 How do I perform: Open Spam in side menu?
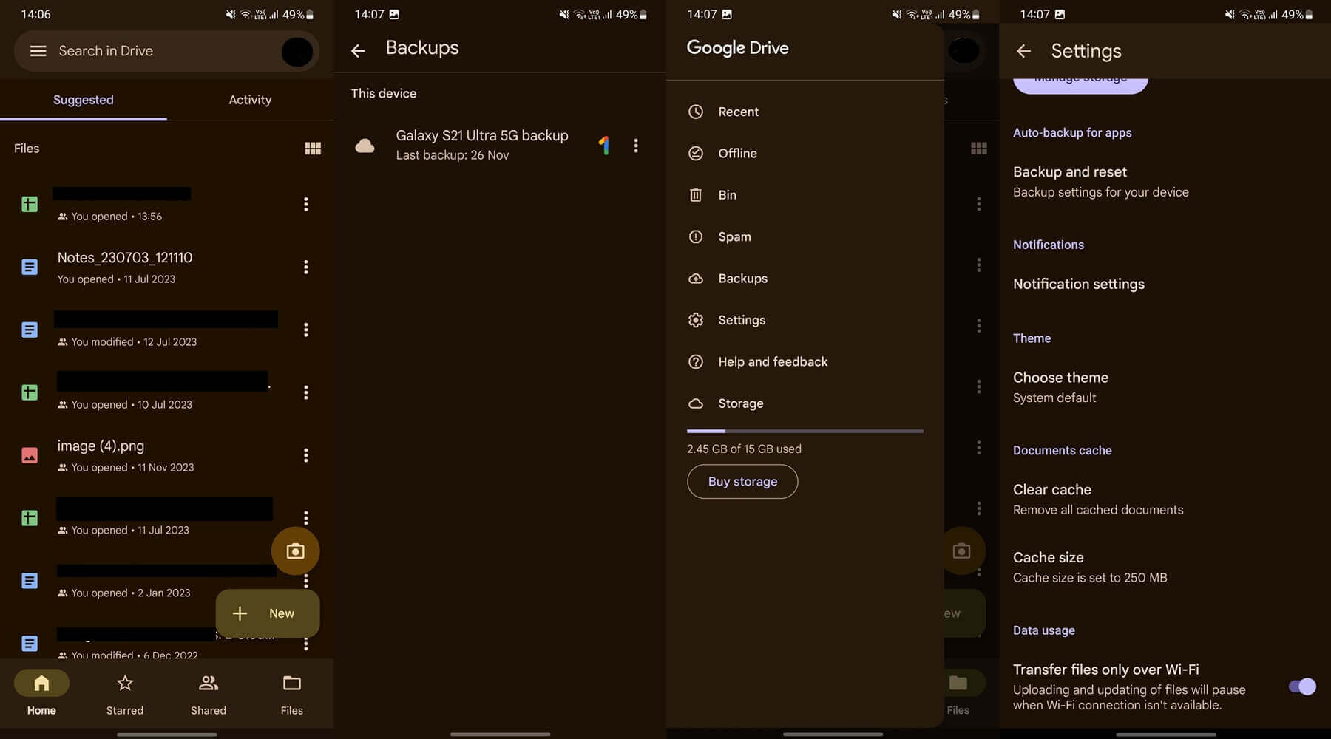(805, 236)
